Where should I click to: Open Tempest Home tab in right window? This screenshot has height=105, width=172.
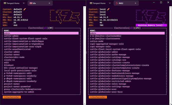click(x=99, y=3)
